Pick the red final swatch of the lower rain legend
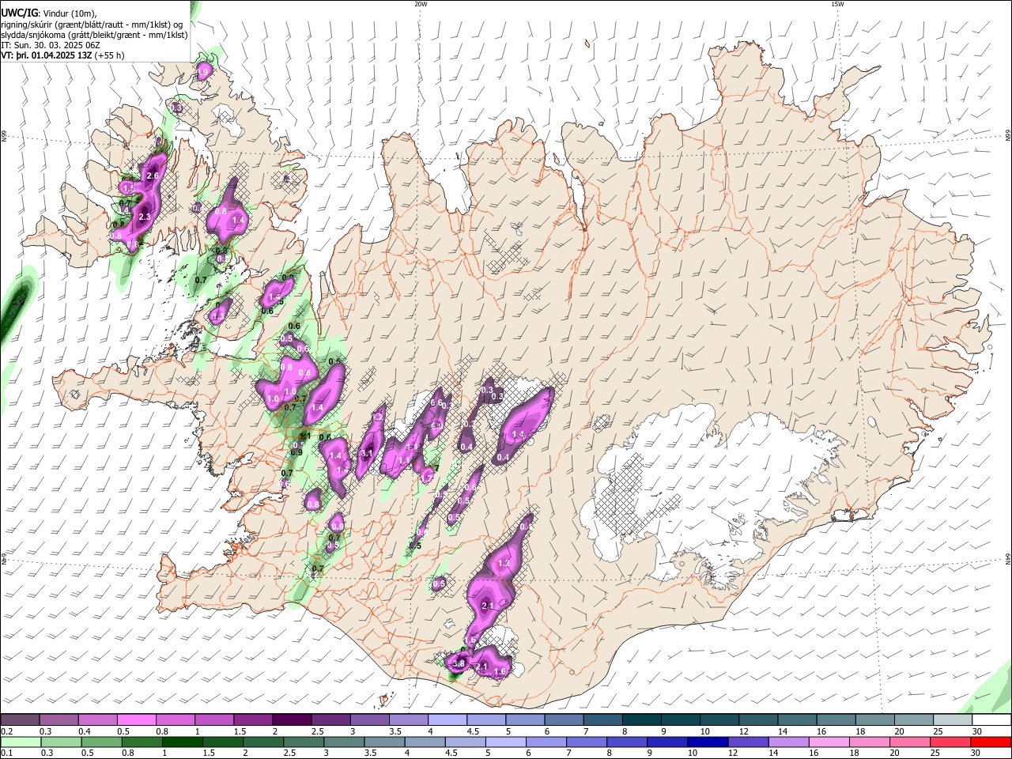1012x759 pixels. point(991,742)
